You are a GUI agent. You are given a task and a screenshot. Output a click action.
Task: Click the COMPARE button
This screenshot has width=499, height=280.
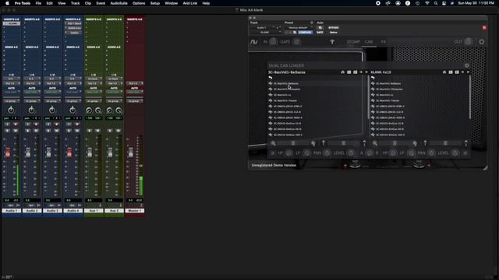[x=305, y=33]
